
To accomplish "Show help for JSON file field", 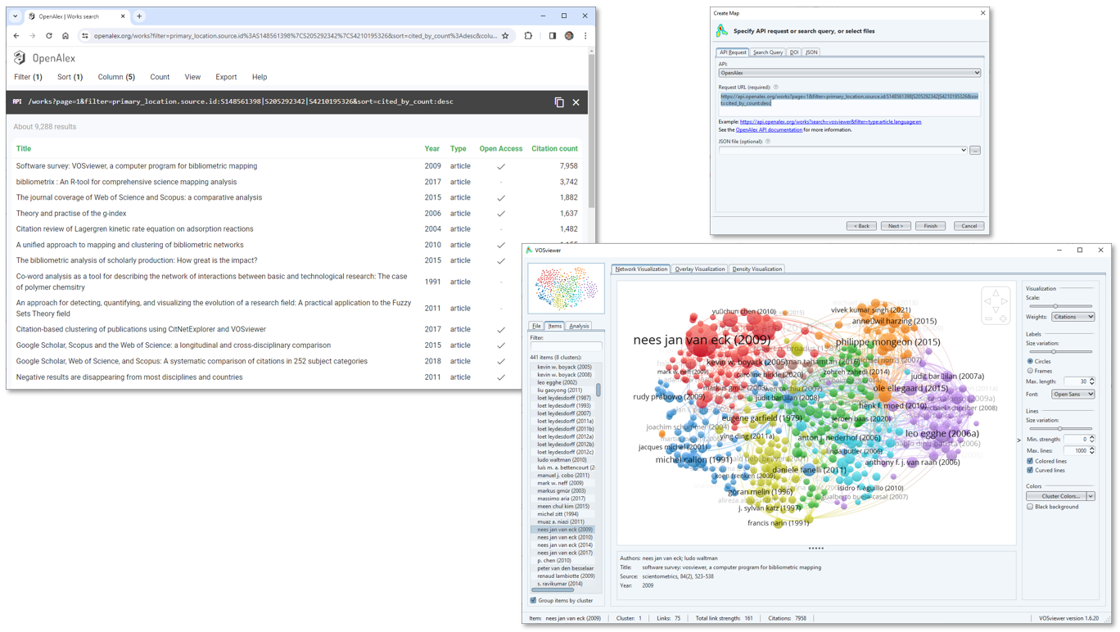I will [768, 142].
